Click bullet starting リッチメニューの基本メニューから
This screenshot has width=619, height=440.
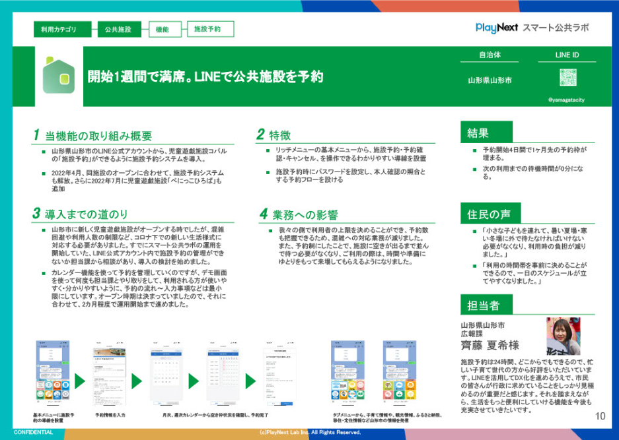click(351, 154)
